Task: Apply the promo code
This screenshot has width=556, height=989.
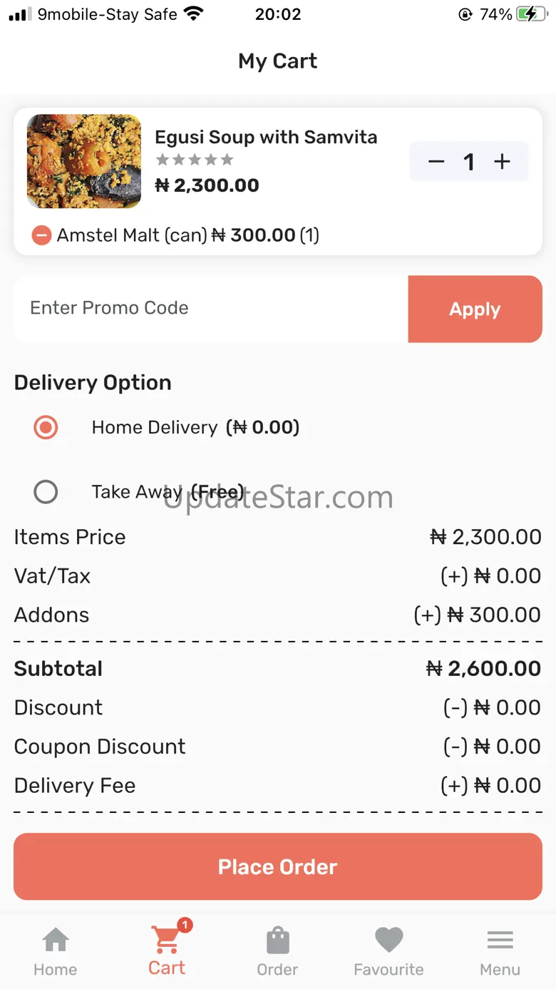Action: pos(475,309)
